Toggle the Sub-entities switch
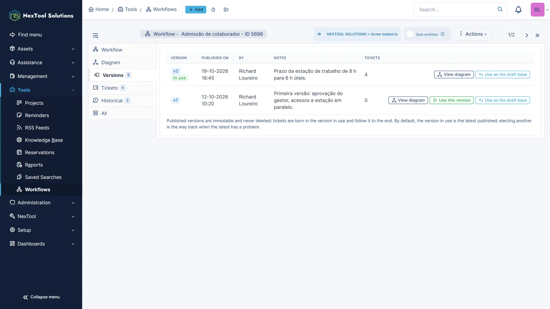550x309 pixels. (x=410, y=34)
